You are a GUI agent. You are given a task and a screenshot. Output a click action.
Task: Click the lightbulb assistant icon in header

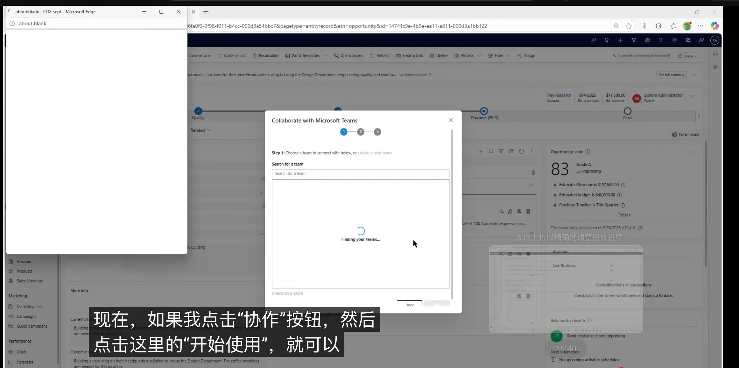607,40
